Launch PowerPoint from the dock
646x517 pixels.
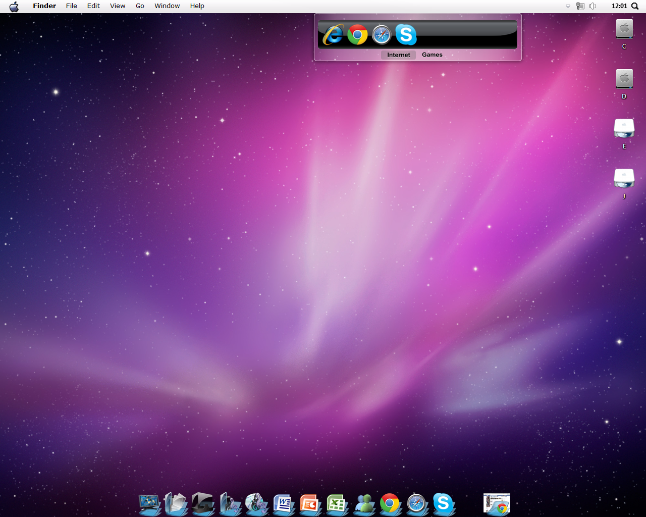310,504
